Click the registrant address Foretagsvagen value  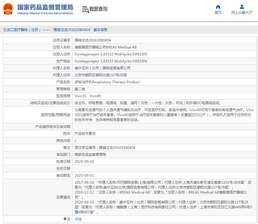pos(111,54)
